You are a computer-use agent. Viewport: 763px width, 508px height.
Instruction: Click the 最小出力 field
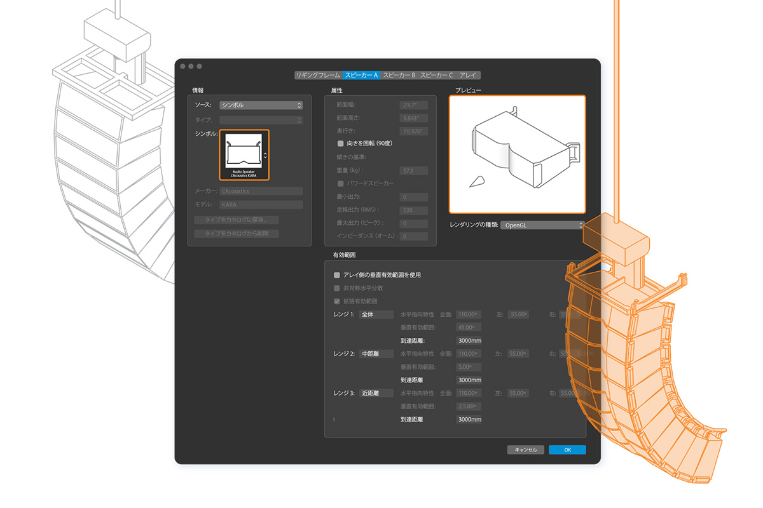(x=414, y=197)
